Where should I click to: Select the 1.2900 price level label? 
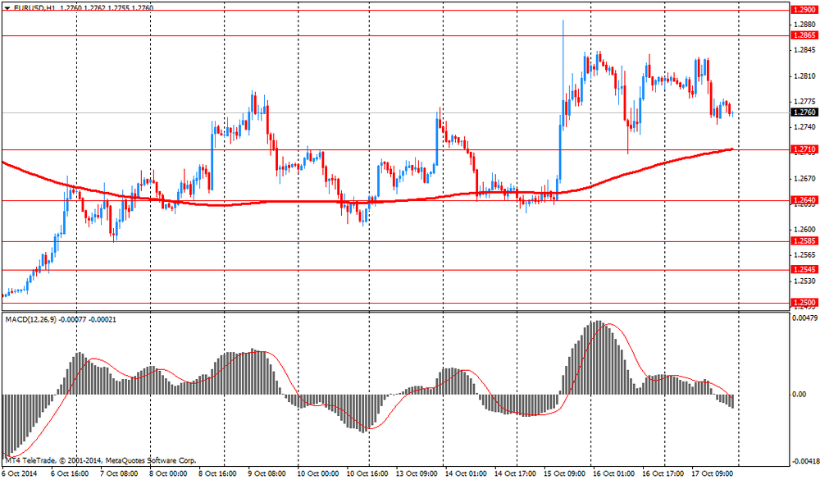click(x=804, y=10)
